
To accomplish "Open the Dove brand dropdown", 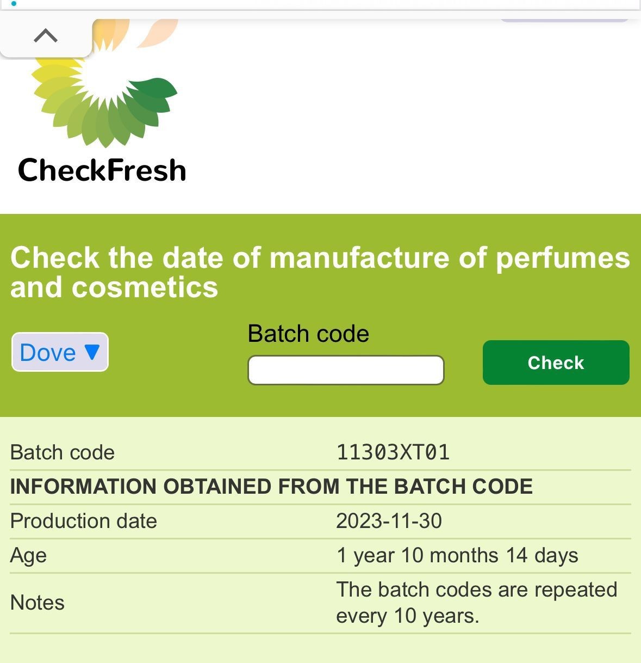I will [60, 352].
